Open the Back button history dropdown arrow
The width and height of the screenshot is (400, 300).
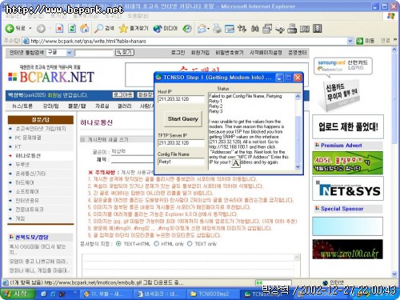30,28
